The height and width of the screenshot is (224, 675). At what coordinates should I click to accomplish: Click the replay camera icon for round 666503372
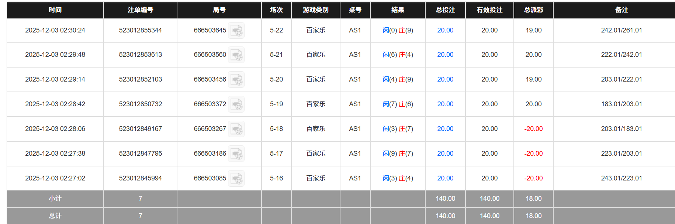[x=236, y=104]
